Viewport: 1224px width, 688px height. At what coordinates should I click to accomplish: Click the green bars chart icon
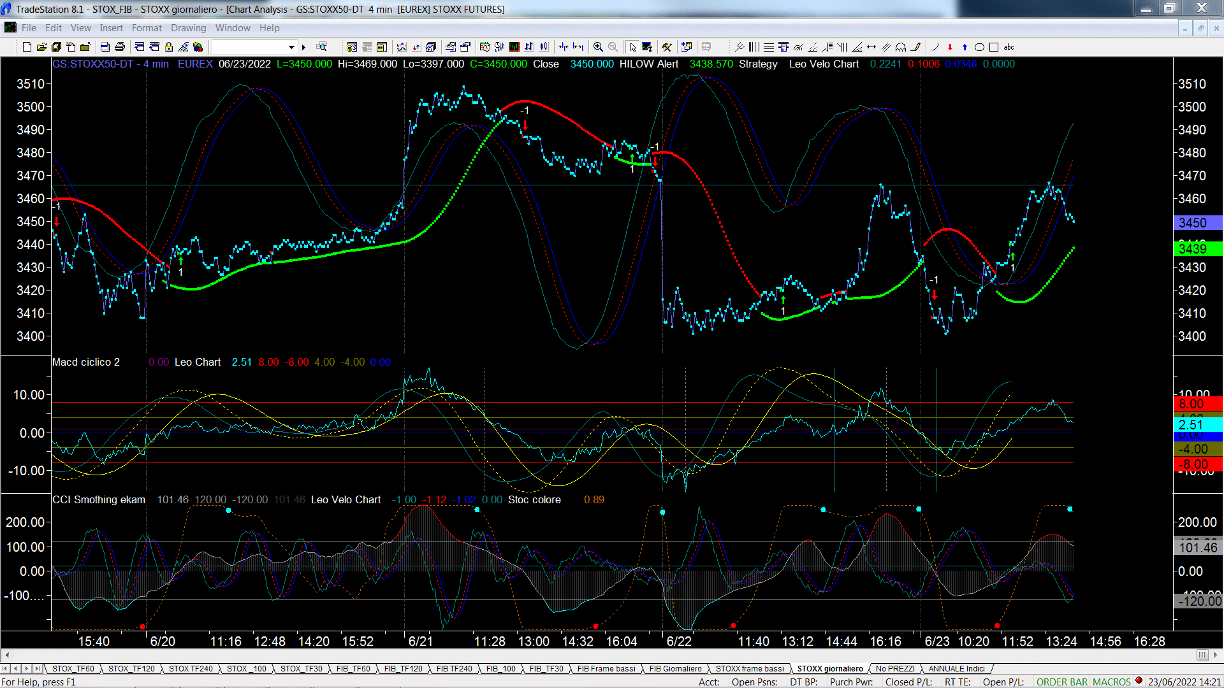514,47
